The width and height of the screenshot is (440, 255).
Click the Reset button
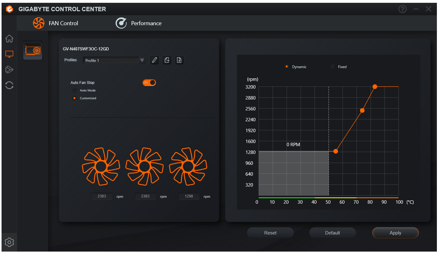(x=270, y=233)
